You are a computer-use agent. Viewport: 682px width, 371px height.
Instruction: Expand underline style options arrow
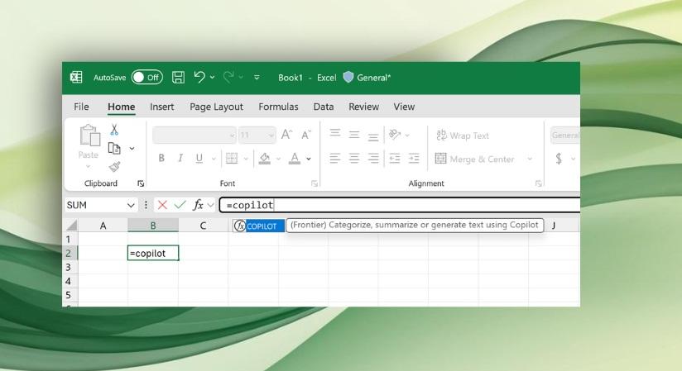214,159
